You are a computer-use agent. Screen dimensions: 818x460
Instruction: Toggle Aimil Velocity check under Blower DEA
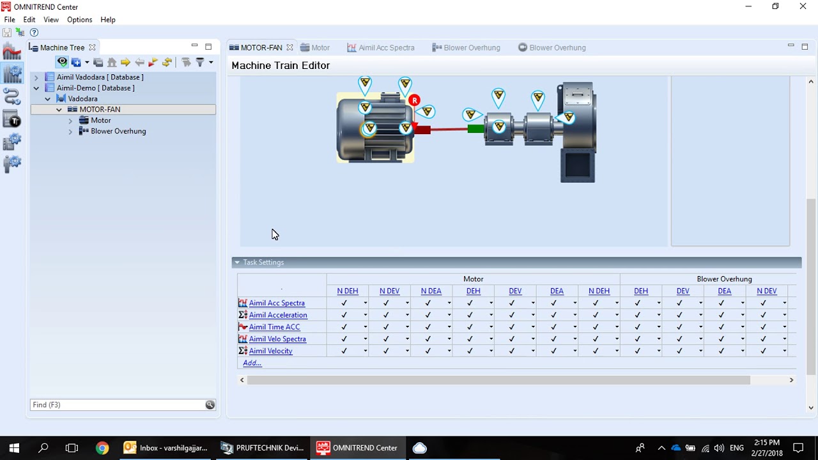(721, 351)
